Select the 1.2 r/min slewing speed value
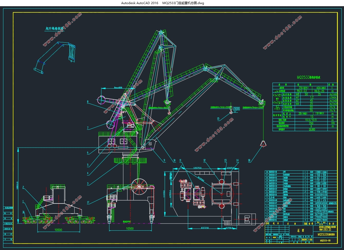The image size is (344, 250). [312, 97]
